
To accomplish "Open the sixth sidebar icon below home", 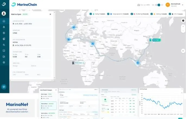I will point(4,51).
